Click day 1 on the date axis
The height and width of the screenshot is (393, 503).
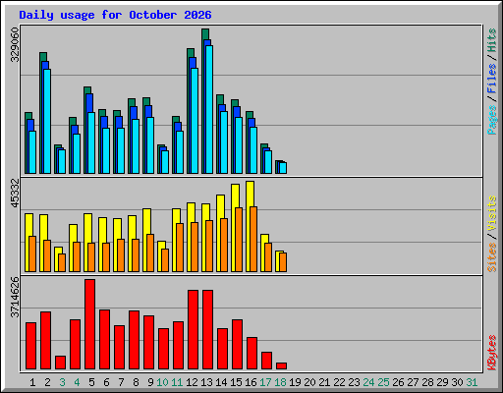[32, 382]
